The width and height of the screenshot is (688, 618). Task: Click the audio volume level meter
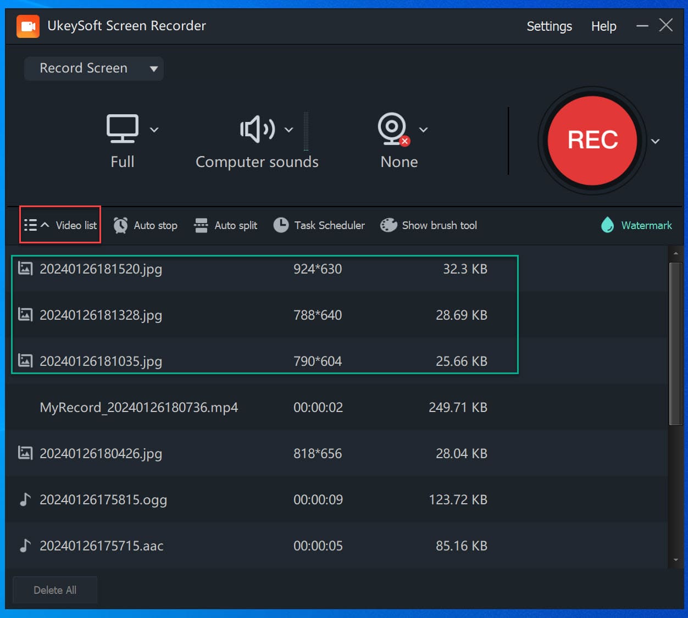pyautogui.click(x=306, y=131)
